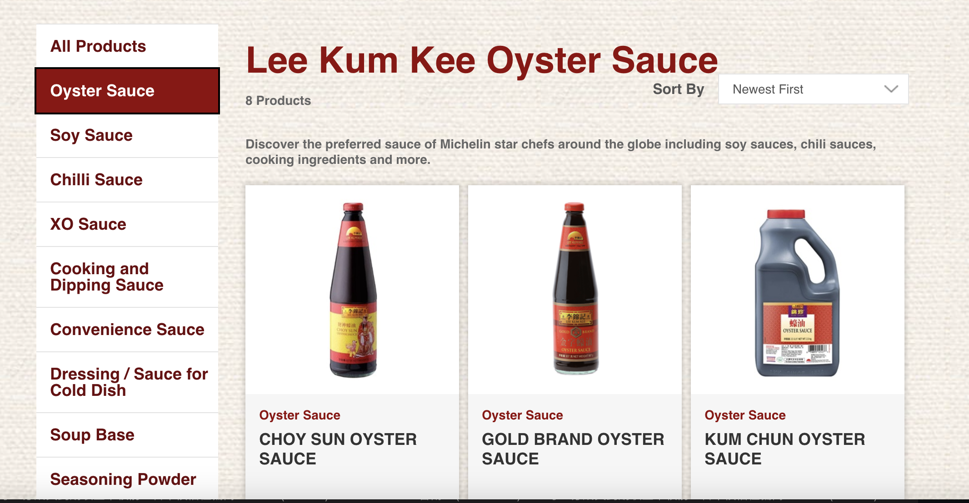This screenshot has width=969, height=503.
Task: Open the All Products category
Action: tap(127, 46)
